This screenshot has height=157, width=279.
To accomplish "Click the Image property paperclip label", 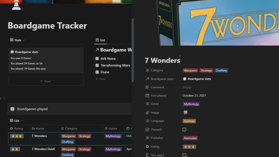I will point(152,113).
